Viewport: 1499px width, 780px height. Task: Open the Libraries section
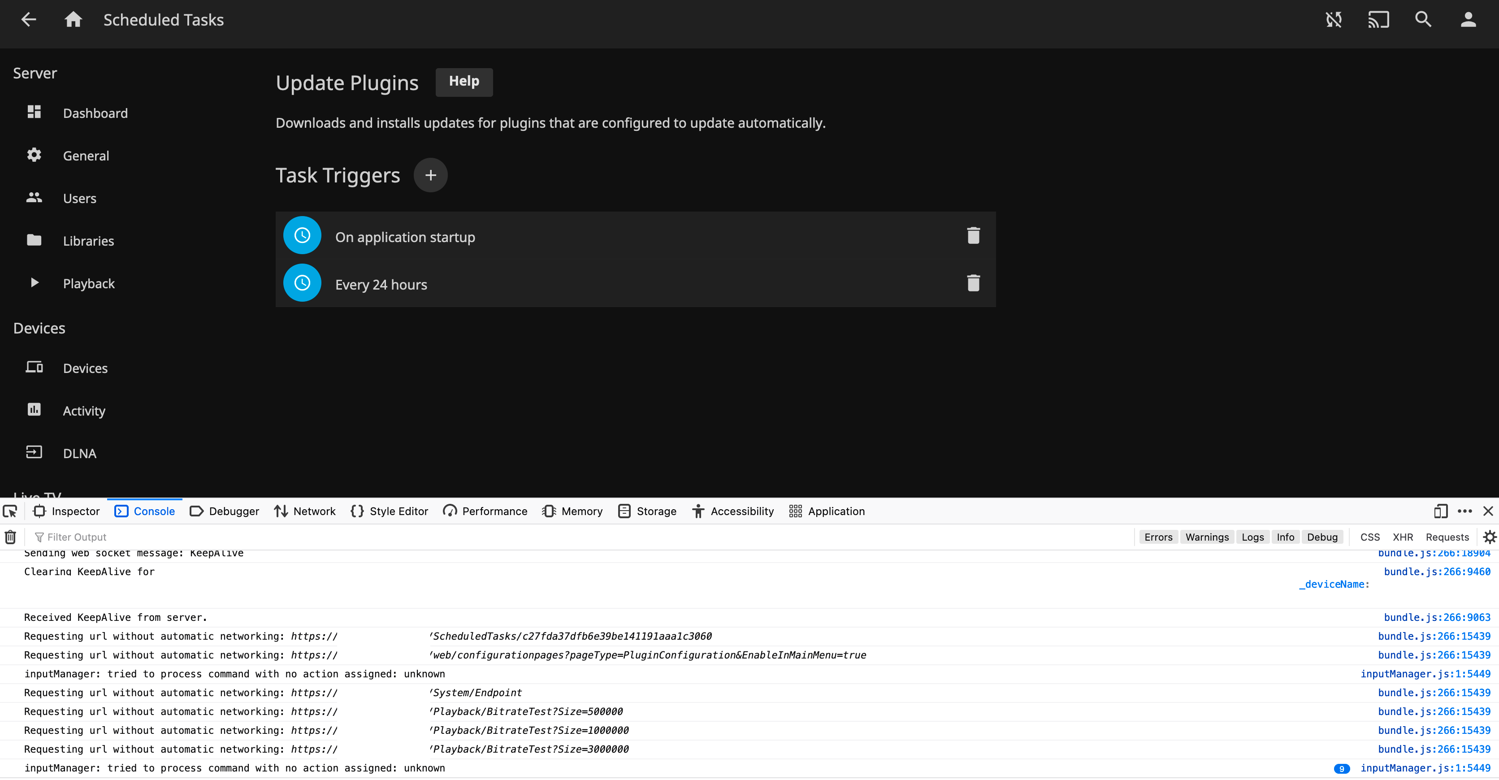point(88,240)
